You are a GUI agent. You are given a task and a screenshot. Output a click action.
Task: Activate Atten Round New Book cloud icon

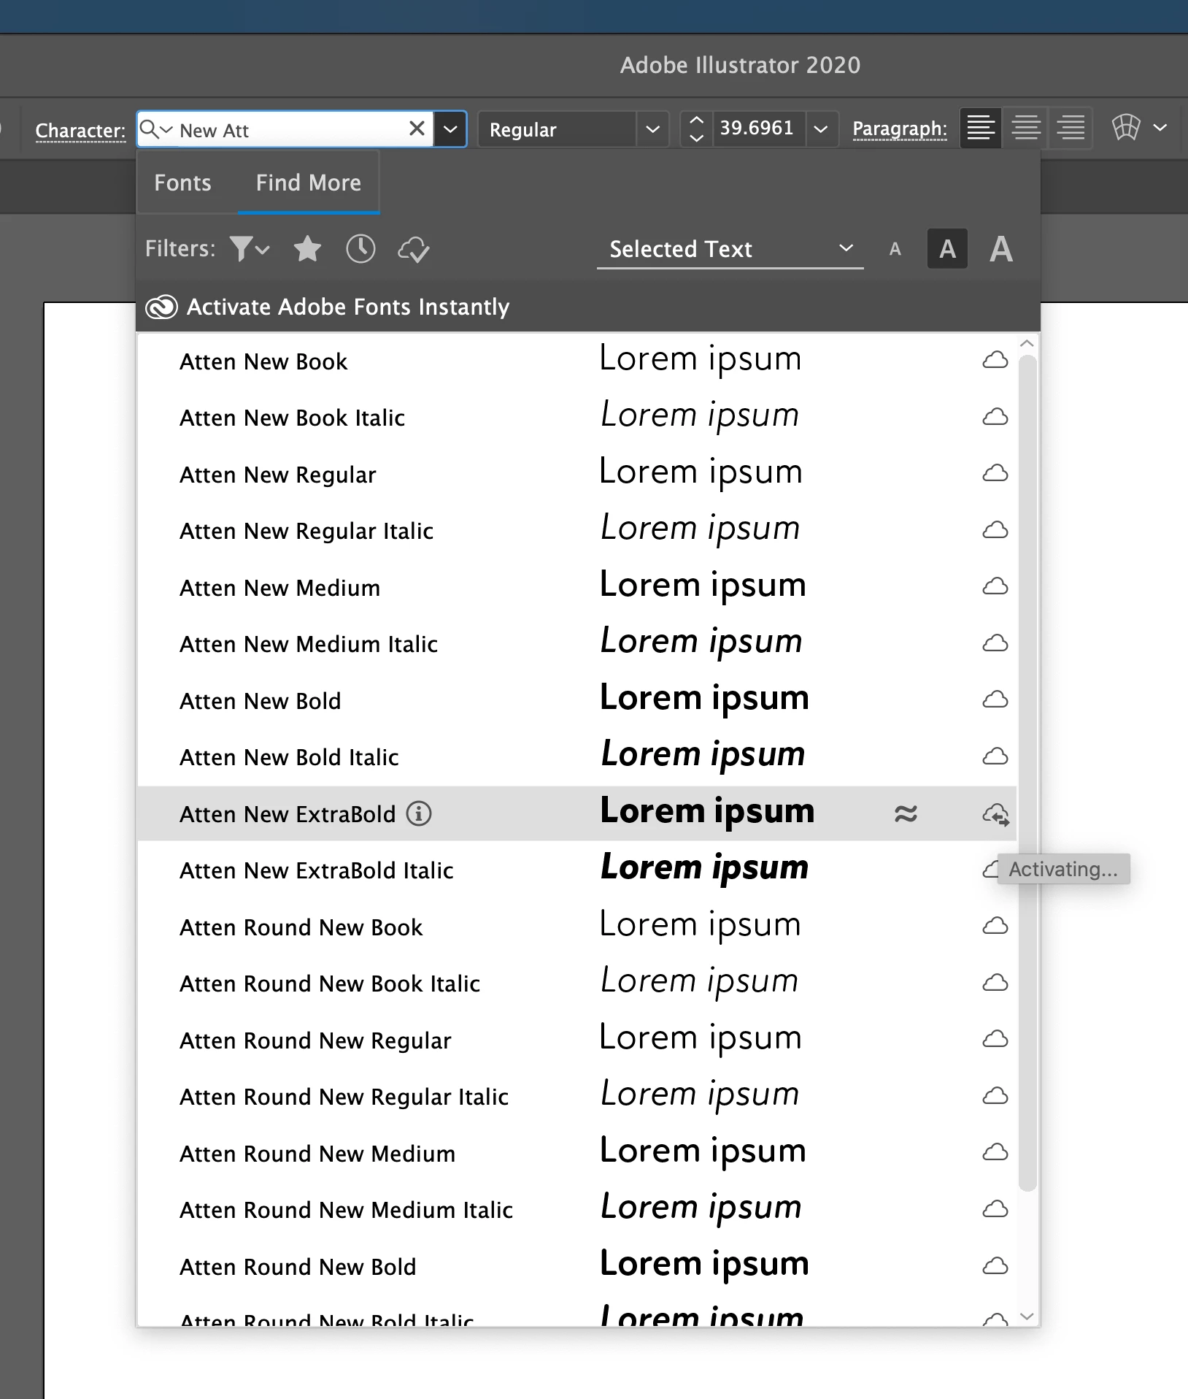click(x=995, y=926)
